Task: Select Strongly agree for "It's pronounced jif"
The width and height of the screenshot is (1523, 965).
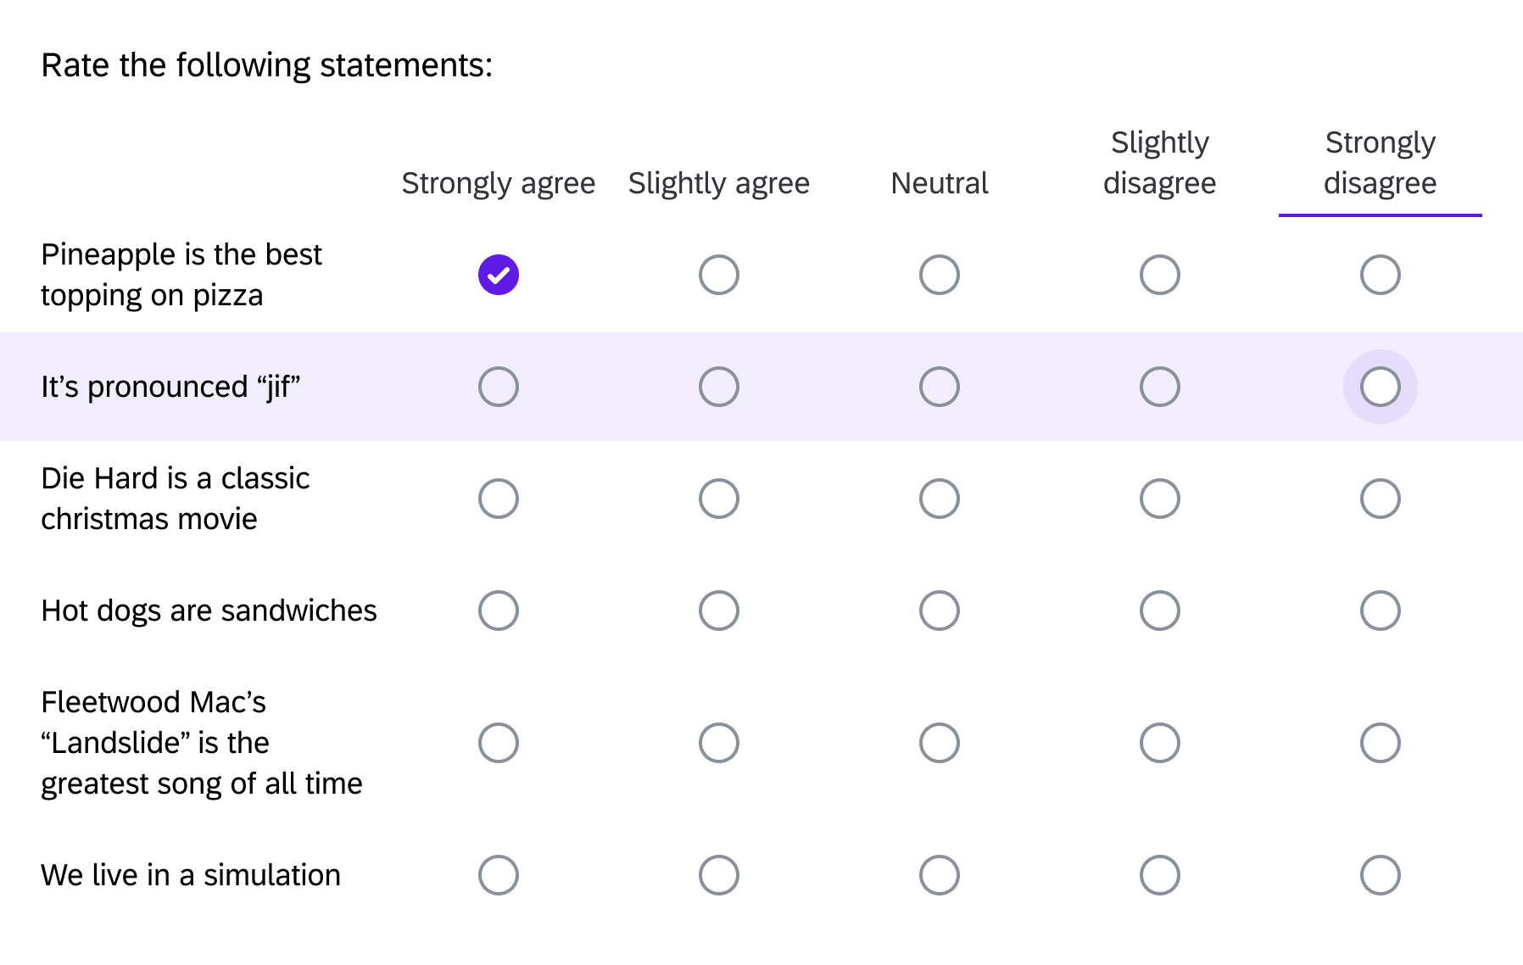Action: (498, 386)
